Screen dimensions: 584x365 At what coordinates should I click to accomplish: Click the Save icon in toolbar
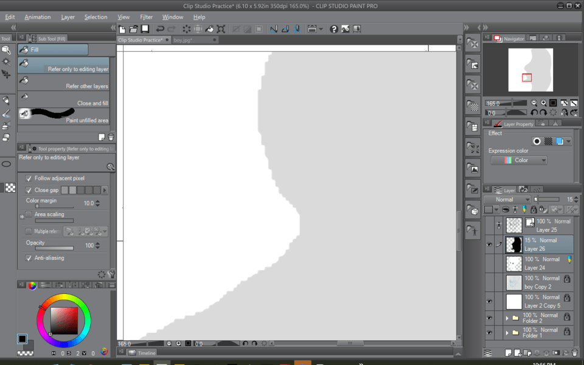tap(145, 29)
